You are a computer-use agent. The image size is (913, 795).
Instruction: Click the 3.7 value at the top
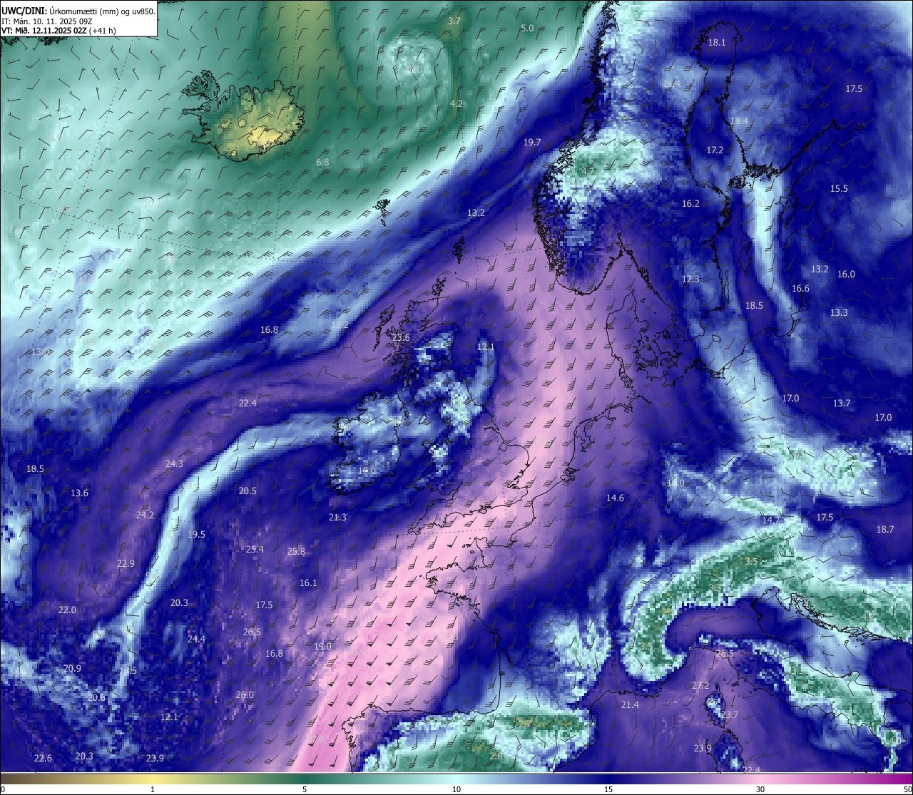click(454, 21)
